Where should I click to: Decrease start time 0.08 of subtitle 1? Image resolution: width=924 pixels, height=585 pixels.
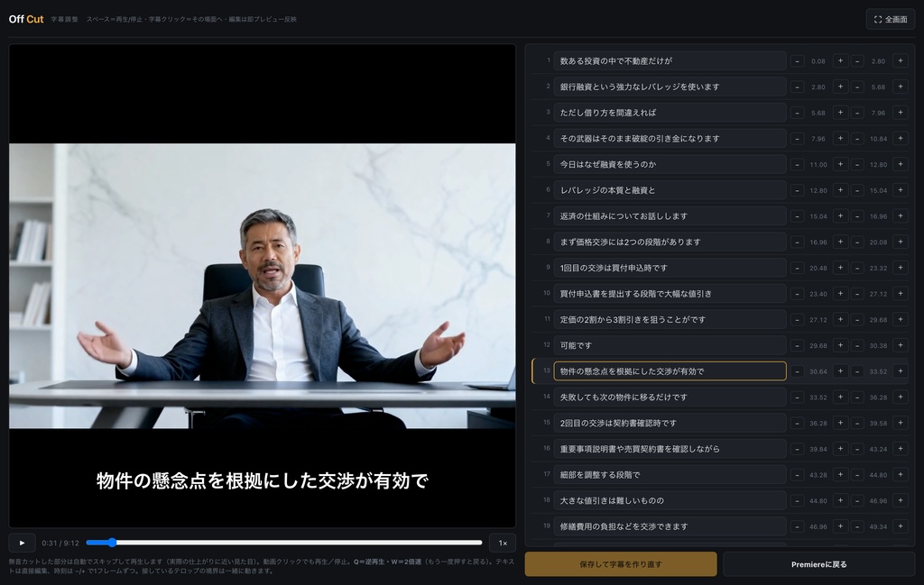coord(798,60)
